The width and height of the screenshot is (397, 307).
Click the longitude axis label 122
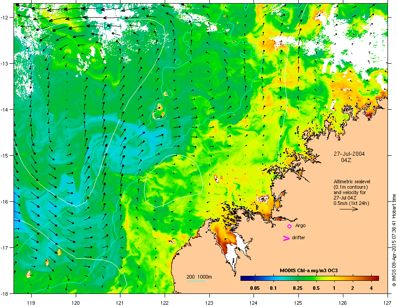tap(165, 302)
